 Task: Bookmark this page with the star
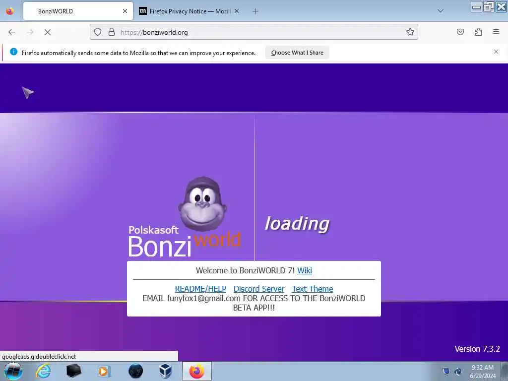pyautogui.click(x=410, y=32)
